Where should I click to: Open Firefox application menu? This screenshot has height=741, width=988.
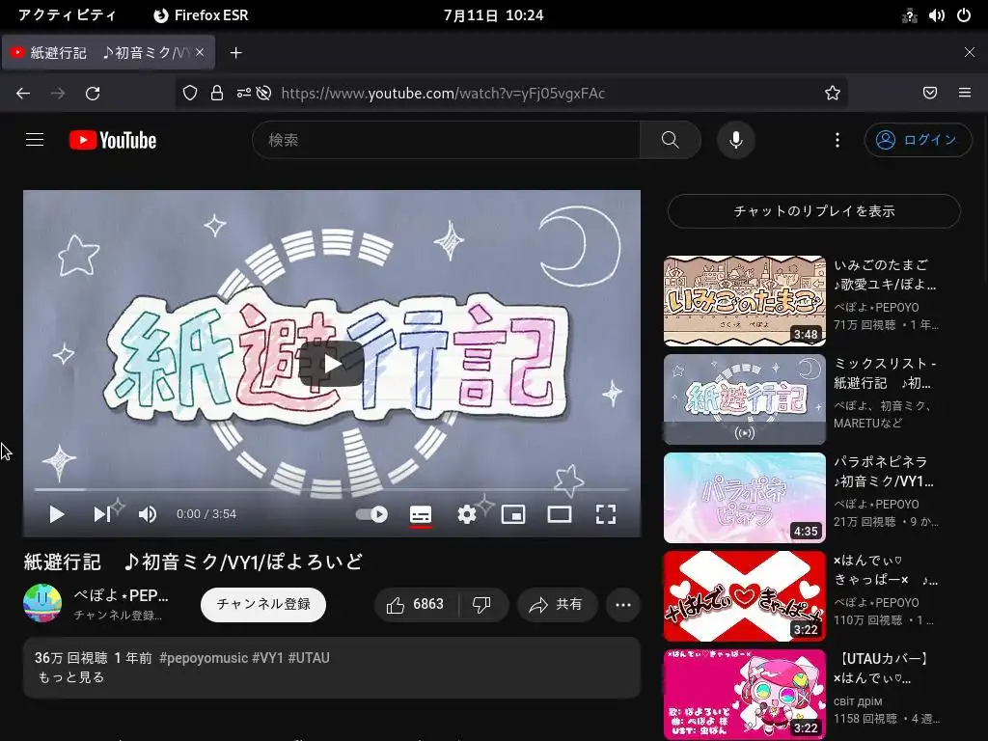click(x=965, y=94)
